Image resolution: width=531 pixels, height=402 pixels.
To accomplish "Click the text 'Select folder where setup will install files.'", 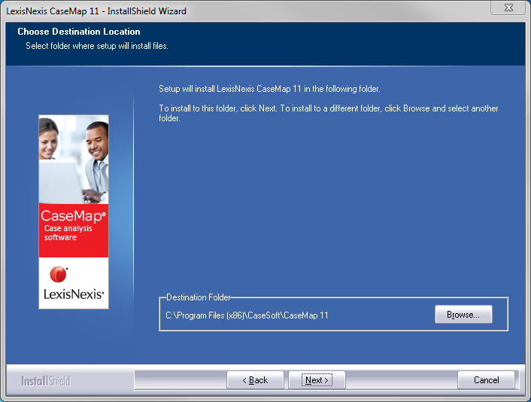I will [x=97, y=46].
